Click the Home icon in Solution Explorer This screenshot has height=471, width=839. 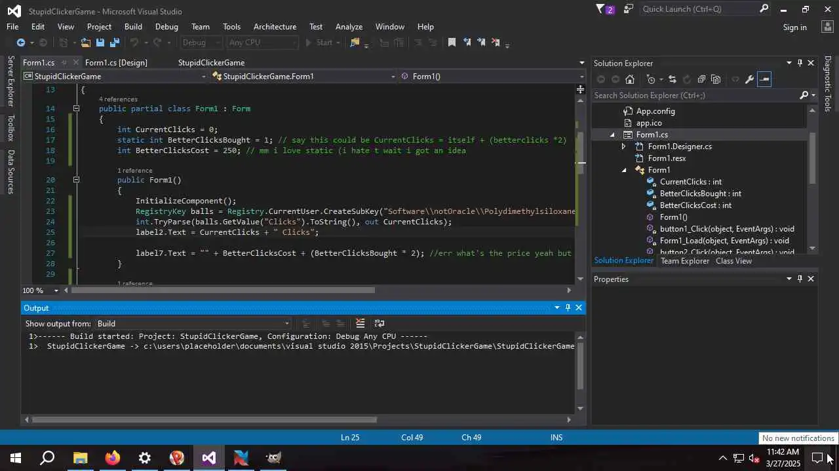click(x=630, y=79)
